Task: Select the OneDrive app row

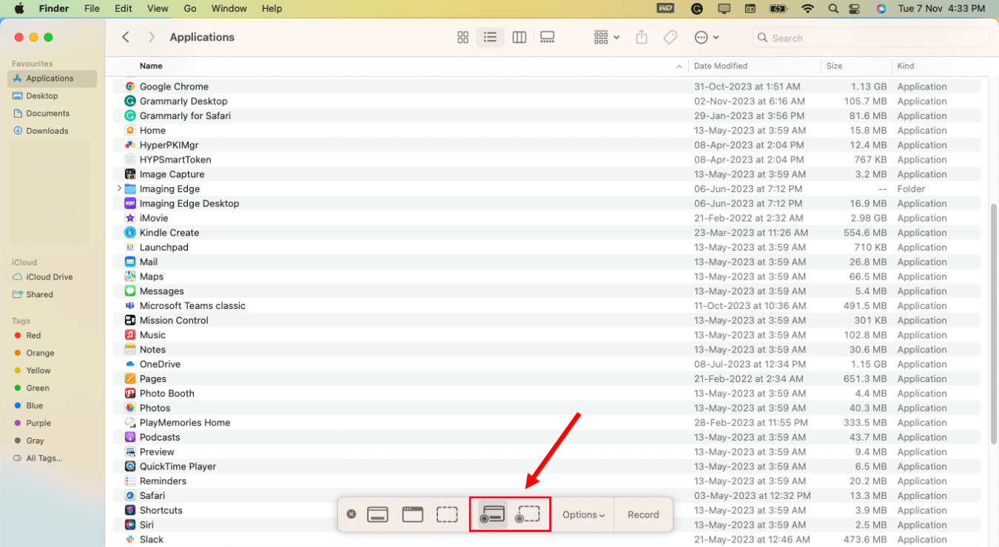Action: pyautogui.click(x=547, y=364)
